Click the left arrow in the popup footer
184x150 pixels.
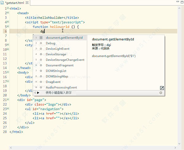tap(35, 93)
